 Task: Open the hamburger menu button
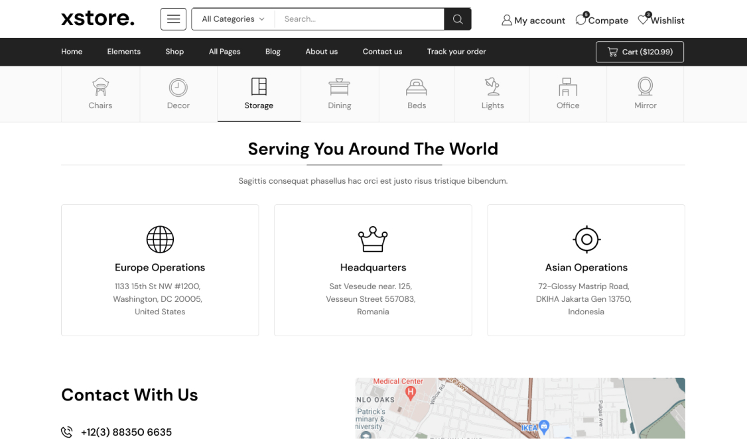173,19
